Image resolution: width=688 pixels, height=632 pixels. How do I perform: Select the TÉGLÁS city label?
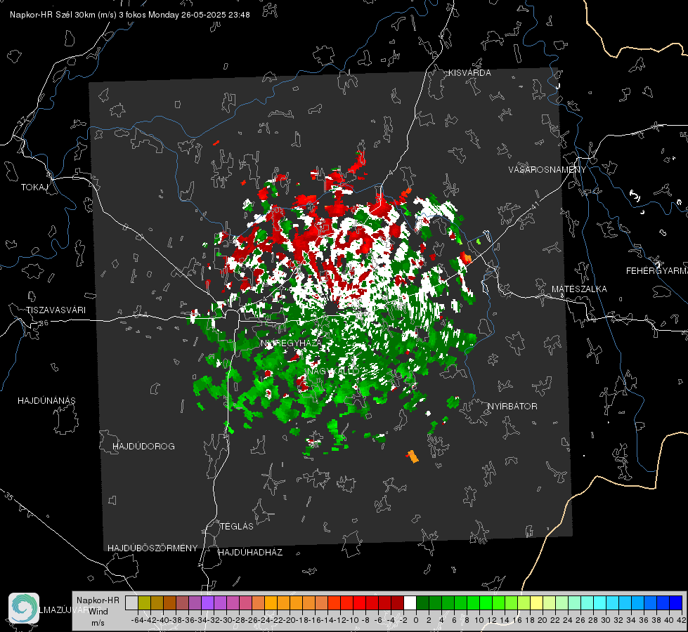point(237,526)
